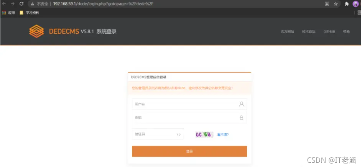Viewport: 362px width, 167px height.
Task: Open the reading list icon at bookmarks bar end
Action: (x=359, y=13)
